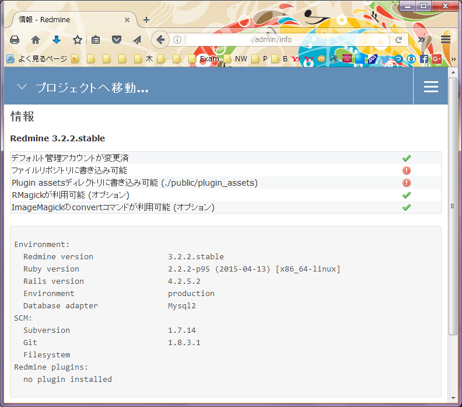
Task: Open the Exam bookmark folder
Action: (204, 59)
